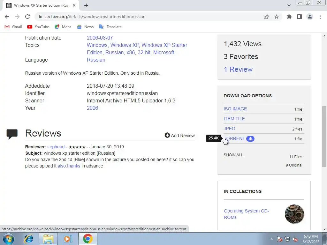Click the muted volume tray icon
Image resolution: width=327 pixels, height=245 pixels.
[295, 239]
